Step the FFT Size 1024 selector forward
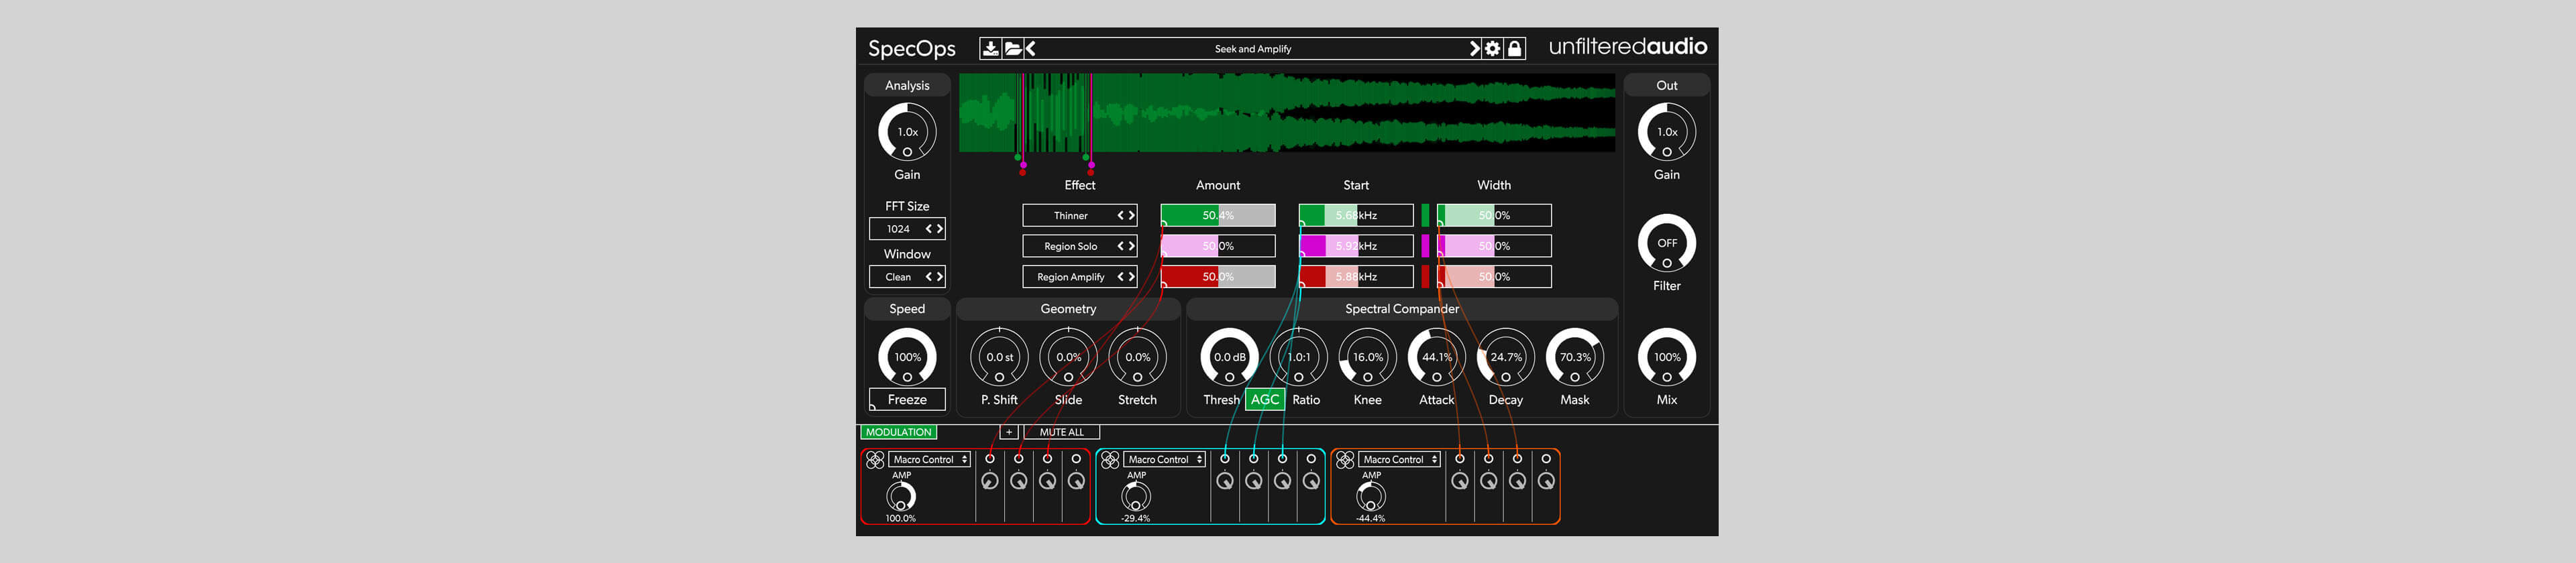The image size is (2576, 563). point(939,229)
